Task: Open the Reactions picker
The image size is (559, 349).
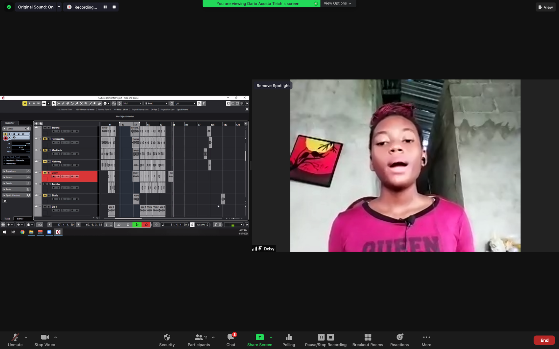Action: pos(399,340)
